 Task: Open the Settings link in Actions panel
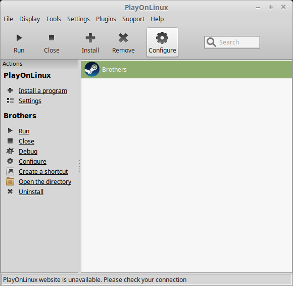(x=30, y=101)
